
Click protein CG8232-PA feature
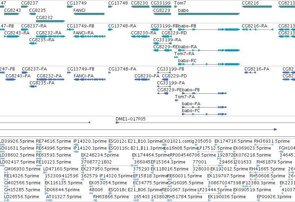pyautogui.click(x=51, y=79)
